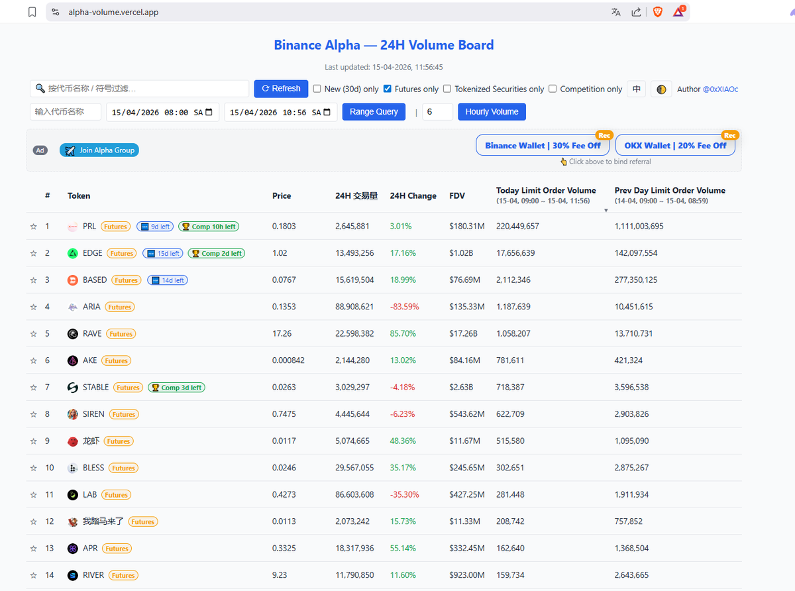Click the EDGE token logo
This screenshot has width=795, height=591.
73,253
